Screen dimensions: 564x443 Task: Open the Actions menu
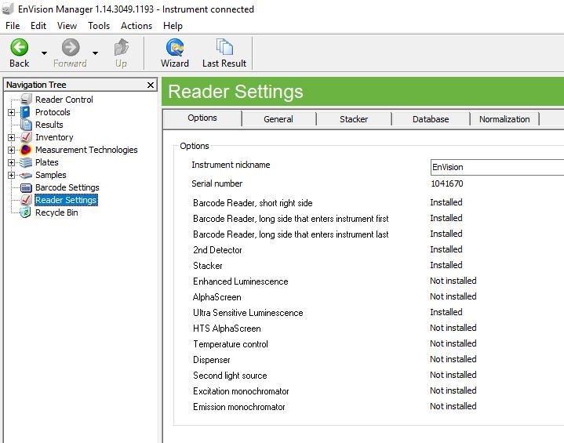(136, 26)
